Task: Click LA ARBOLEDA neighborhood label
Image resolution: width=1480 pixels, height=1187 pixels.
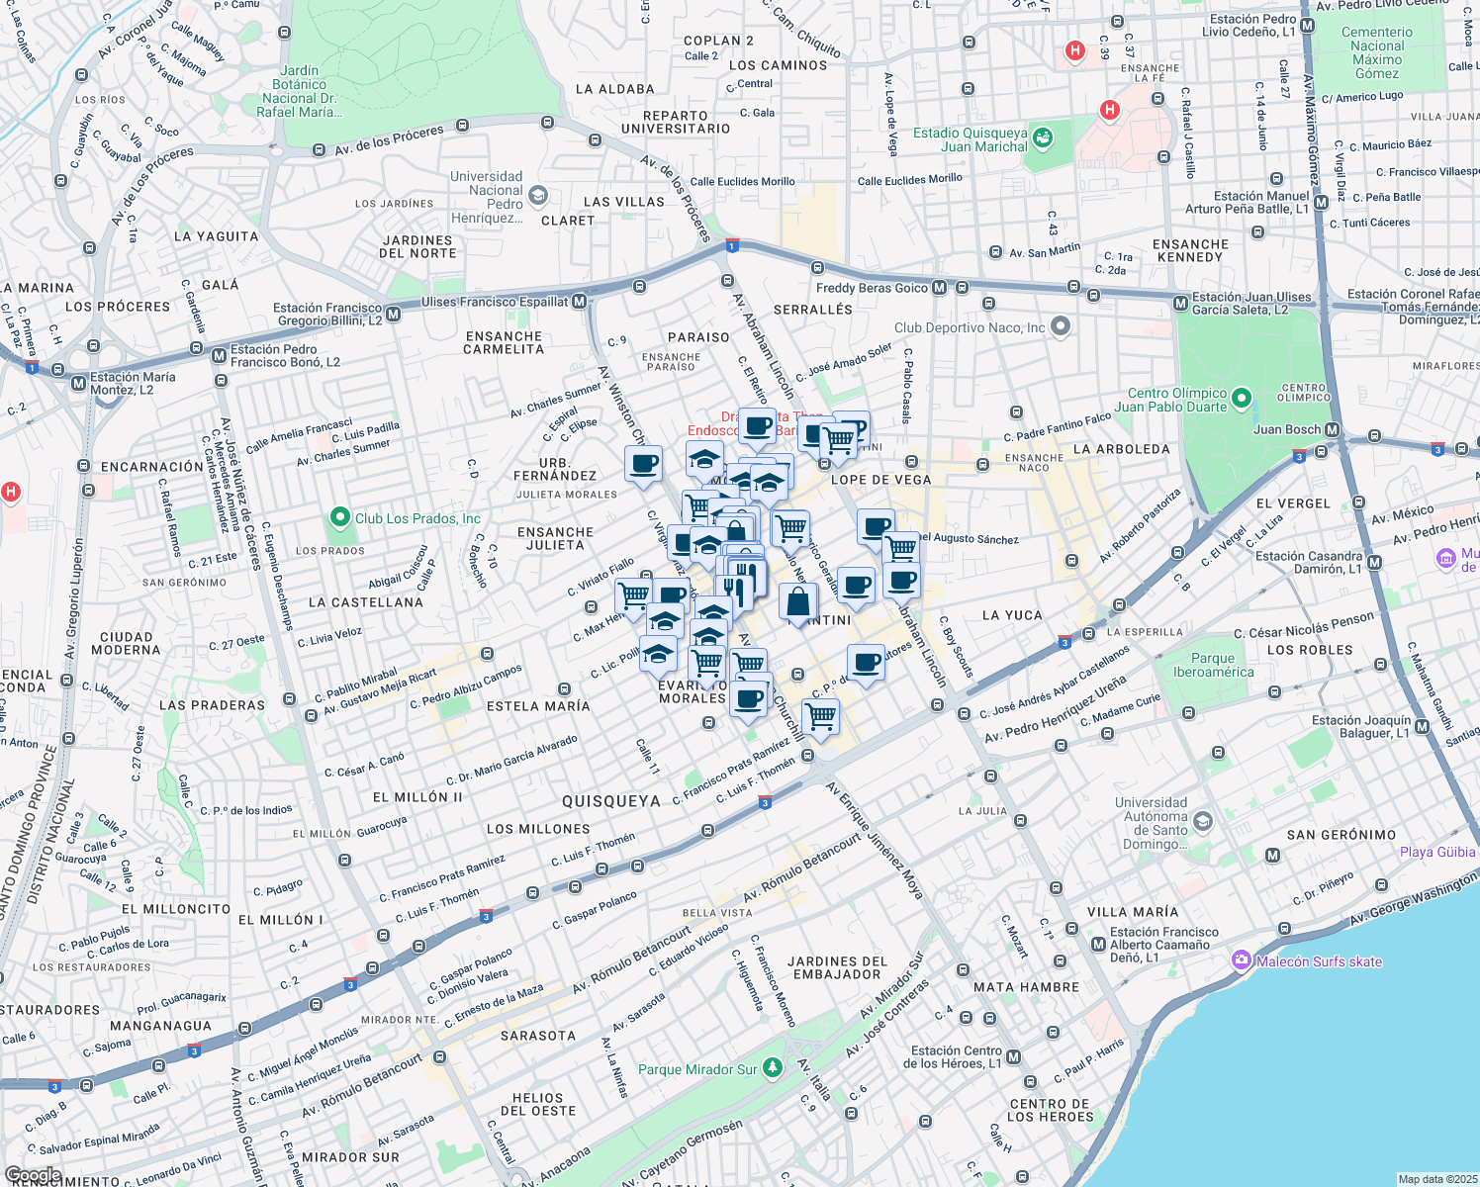Action: coord(1121,449)
